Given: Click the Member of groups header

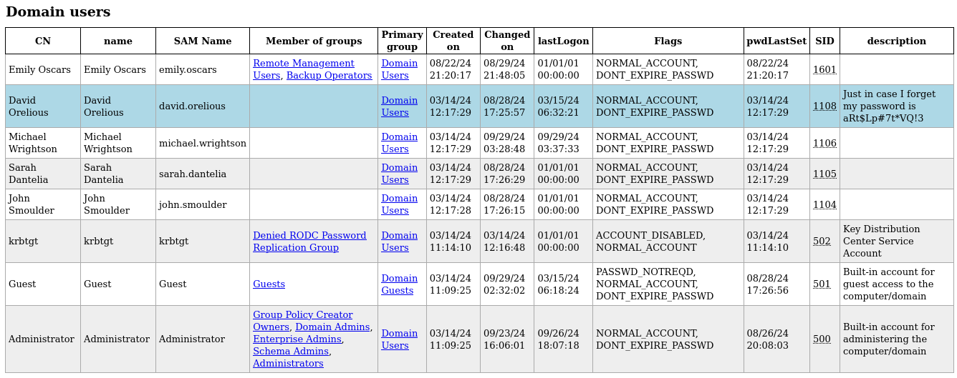Looking at the screenshot, I should coord(314,41).
